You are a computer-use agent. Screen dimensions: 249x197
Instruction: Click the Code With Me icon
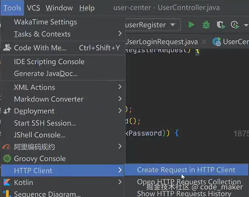pyautogui.click(x=7, y=48)
